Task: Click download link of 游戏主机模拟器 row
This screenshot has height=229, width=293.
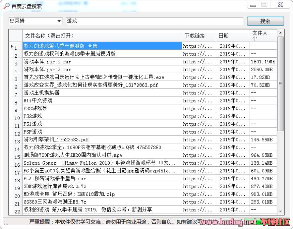Action: coord(199,93)
